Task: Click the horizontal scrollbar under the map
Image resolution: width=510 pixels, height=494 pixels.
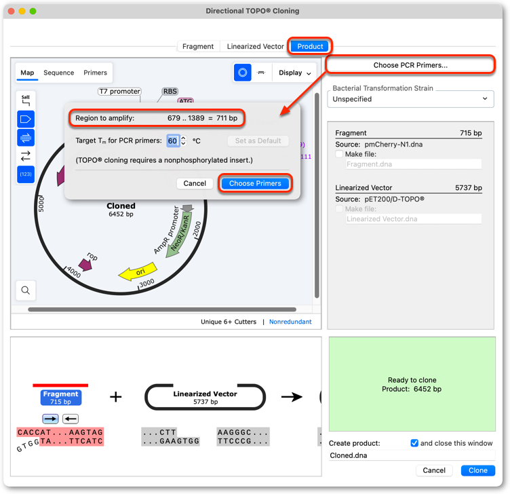Action: click(162, 309)
